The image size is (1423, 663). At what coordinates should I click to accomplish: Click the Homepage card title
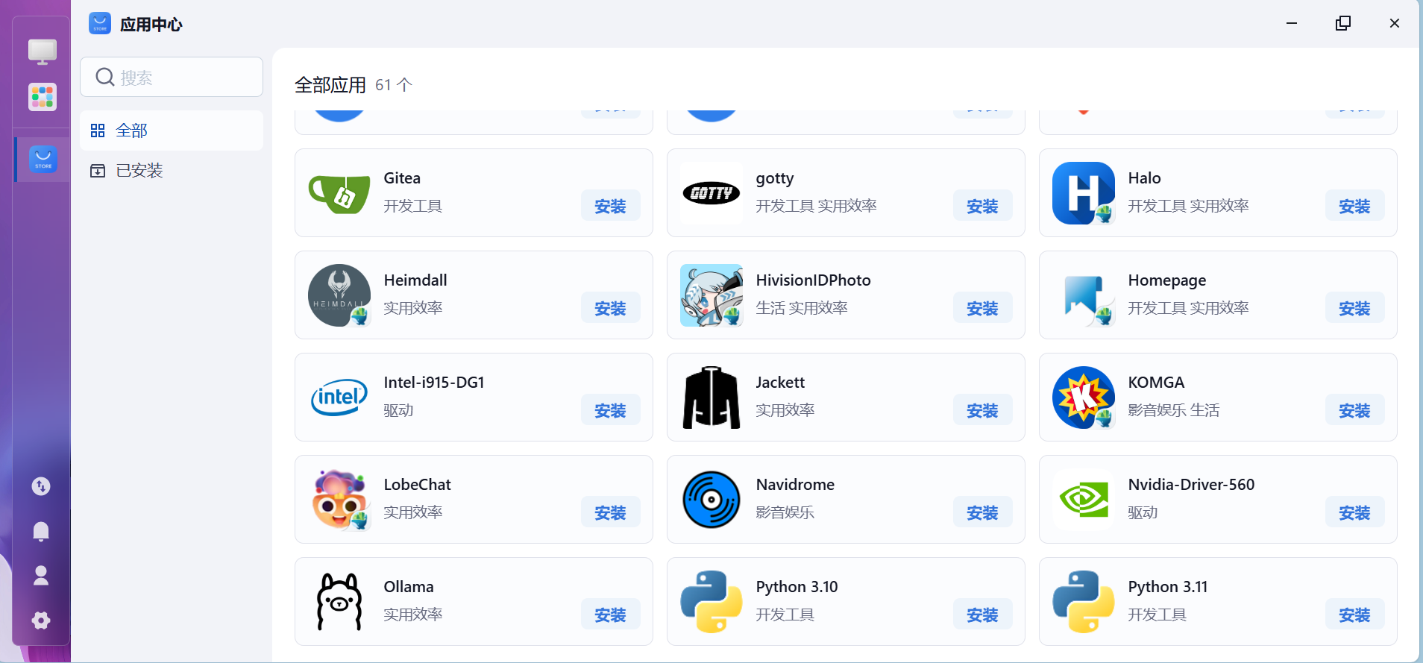[x=1166, y=280]
